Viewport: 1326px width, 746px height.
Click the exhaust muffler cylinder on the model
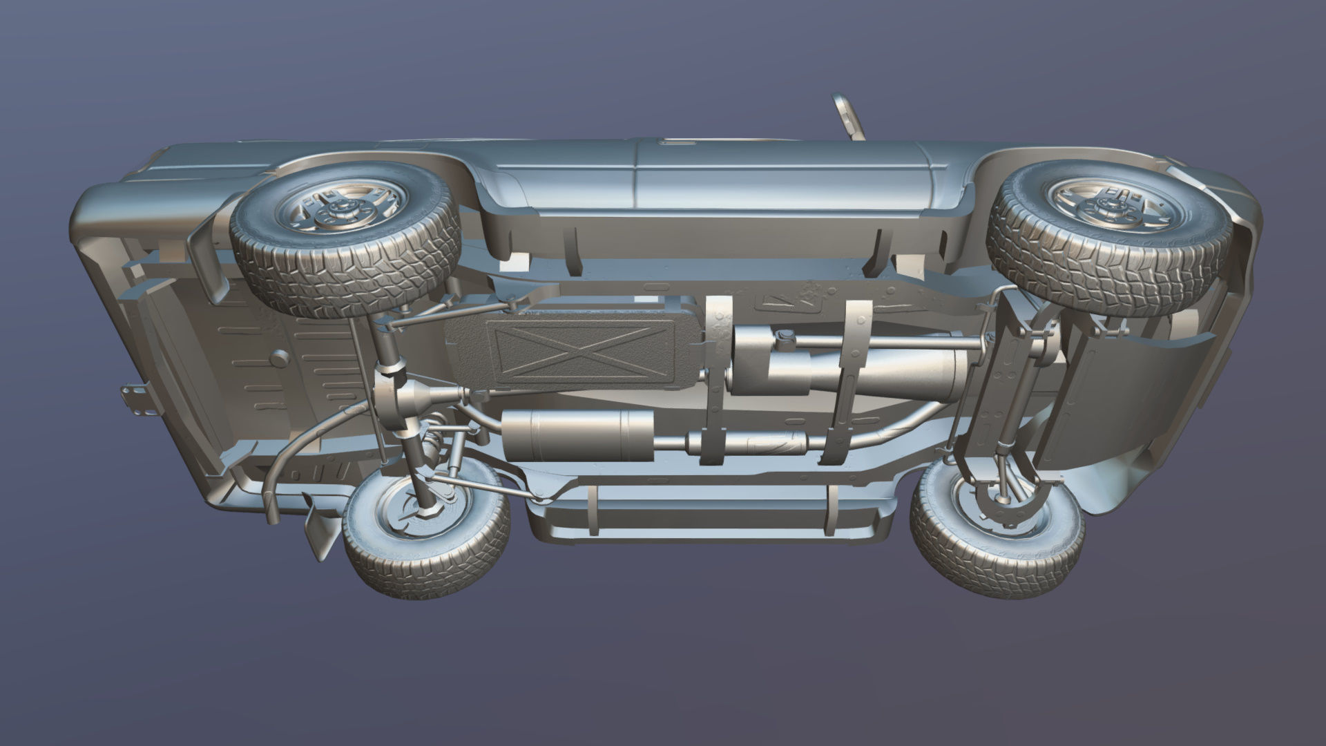pyautogui.click(x=579, y=435)
